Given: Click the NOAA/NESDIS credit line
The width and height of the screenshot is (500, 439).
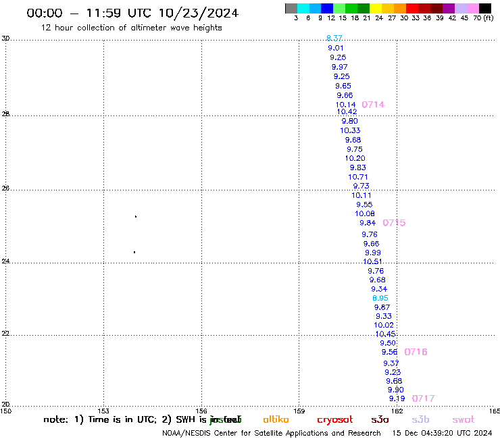Looking at the screenshot, I should [272, 433].
